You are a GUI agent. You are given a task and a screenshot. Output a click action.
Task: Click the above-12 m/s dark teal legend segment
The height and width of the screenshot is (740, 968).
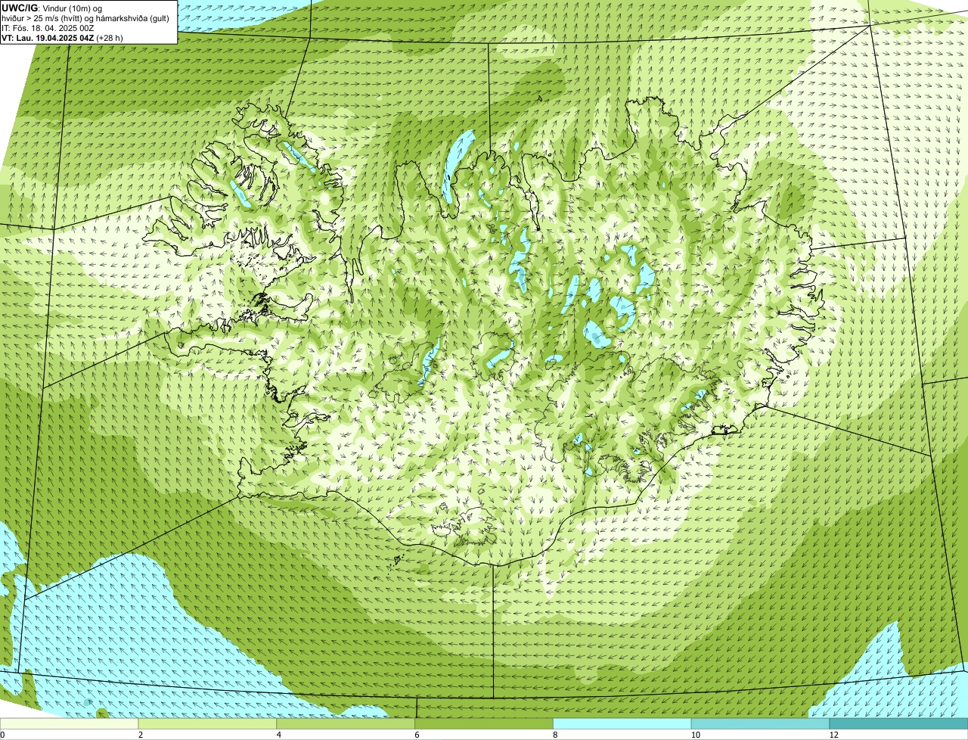tap(899, 723)
